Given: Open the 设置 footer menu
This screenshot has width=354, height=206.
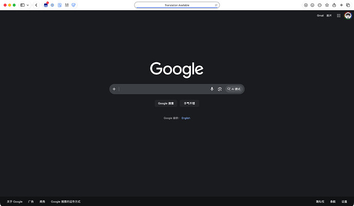Looking at the screenshot, I should pos(344,202).
